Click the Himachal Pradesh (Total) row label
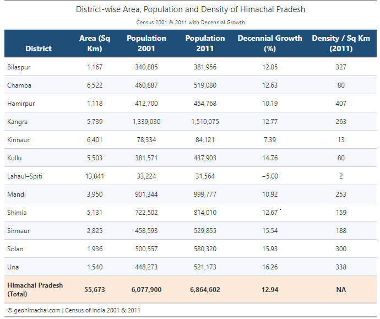 [x=35, y=290]
